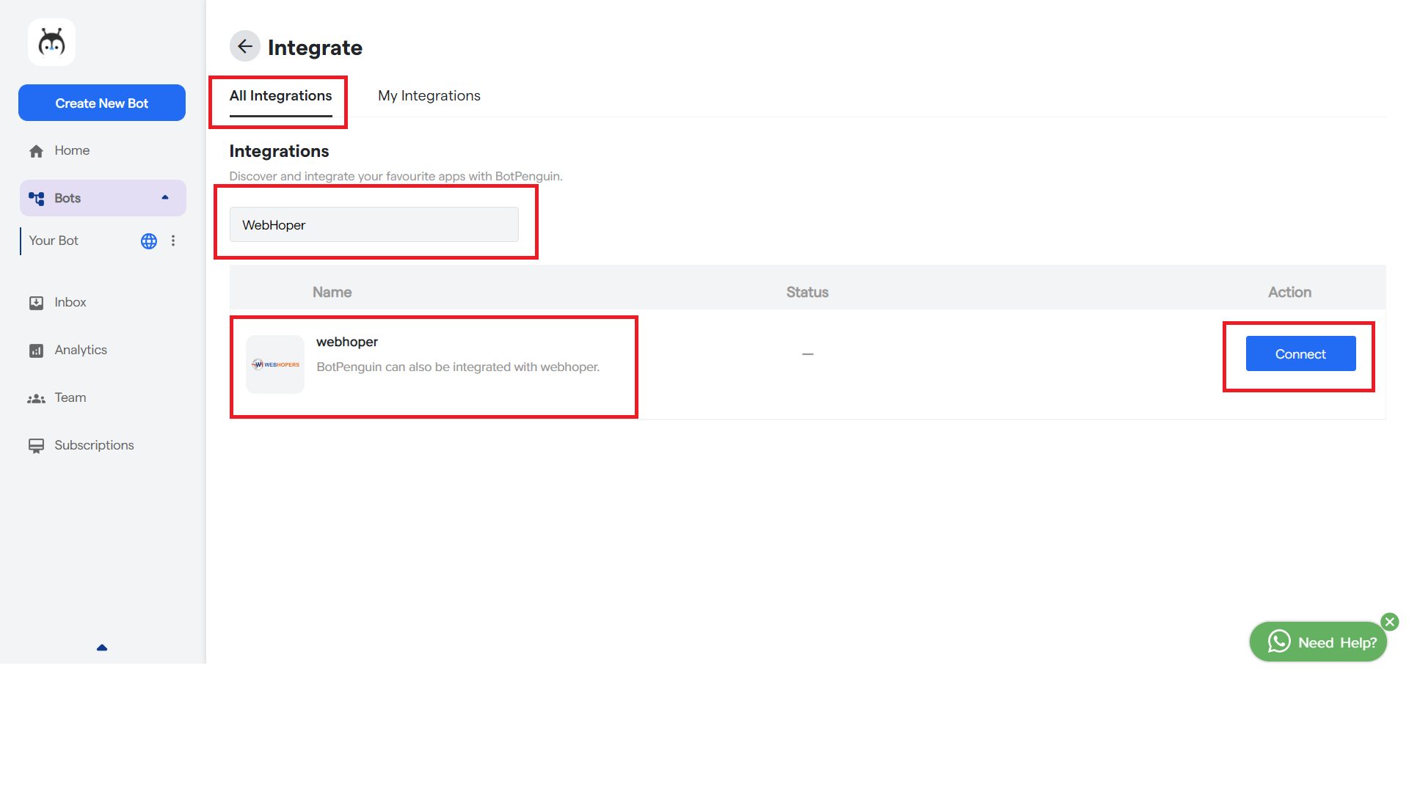Open the three-dot menu for Your Bot
The height and width of the screenshot is (792, 1409).
click(x=173, y=241)
